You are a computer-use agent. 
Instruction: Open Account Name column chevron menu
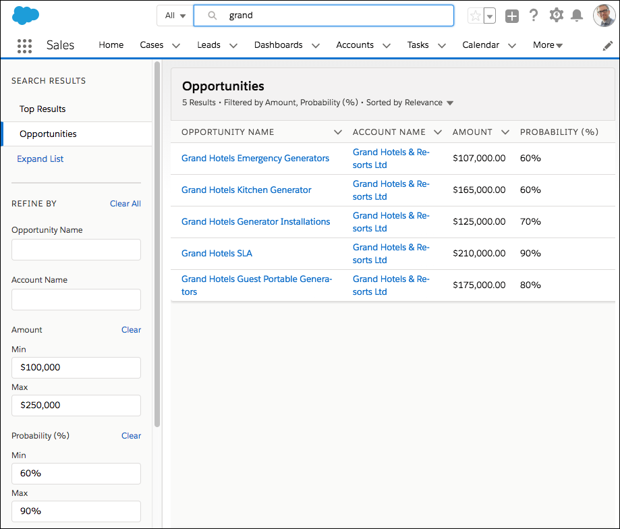[438, 132]
